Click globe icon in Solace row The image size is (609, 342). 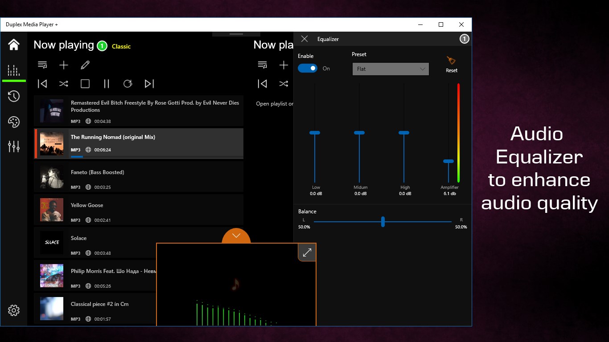point(88,253)
